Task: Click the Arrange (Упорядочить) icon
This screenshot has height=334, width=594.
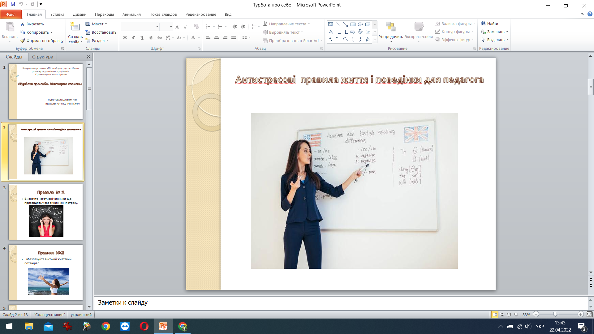Action: point(391,27)
